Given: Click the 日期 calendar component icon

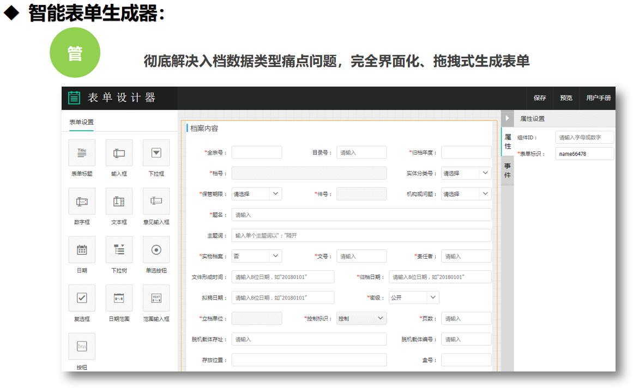Looking at the screenshot, I should coord(82,250).
